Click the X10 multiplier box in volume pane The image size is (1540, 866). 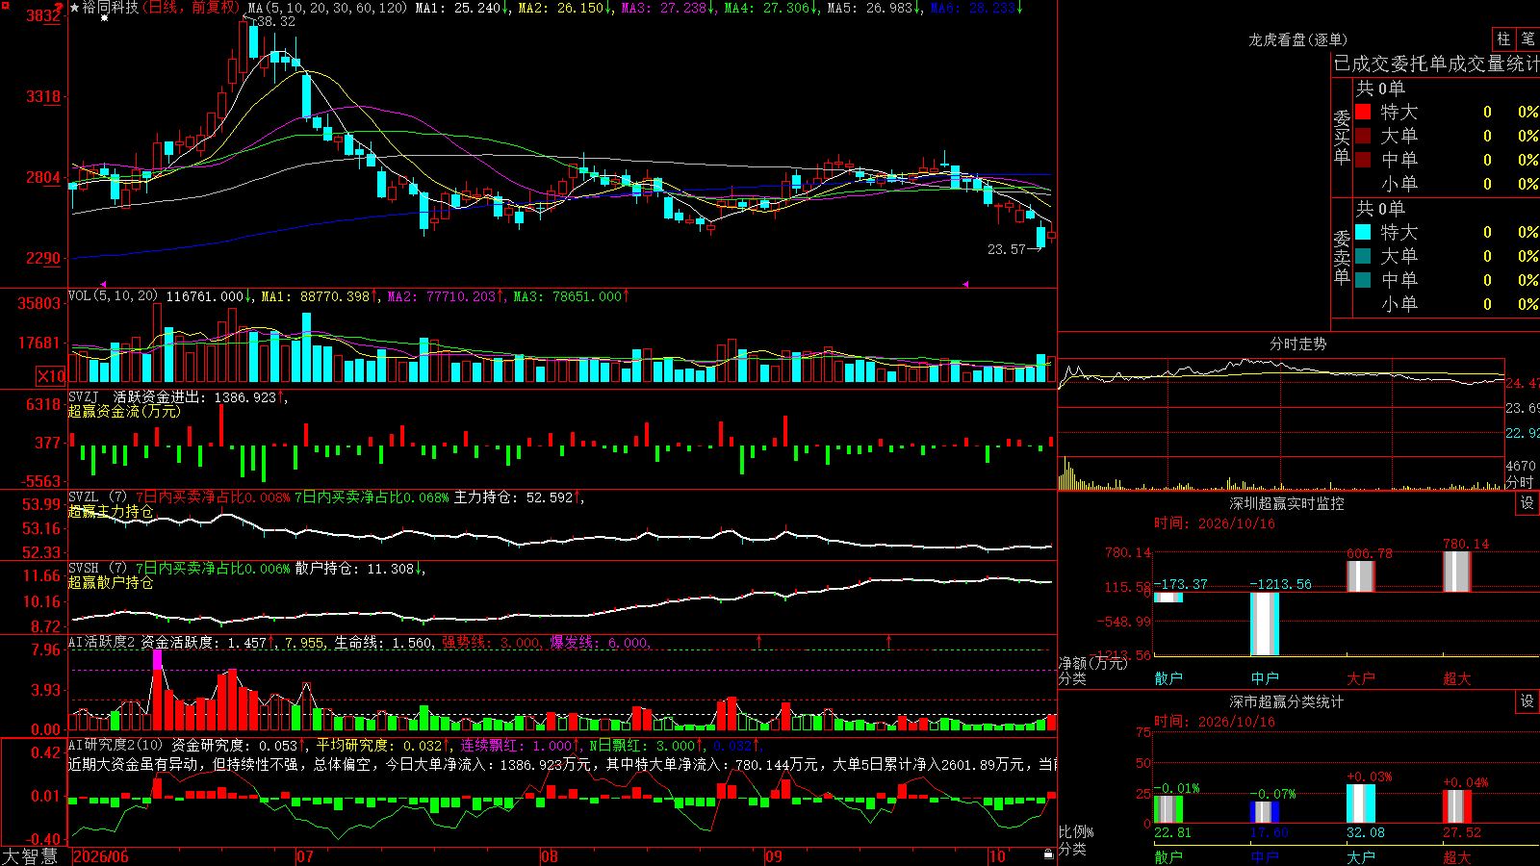[x=51, y=376]
